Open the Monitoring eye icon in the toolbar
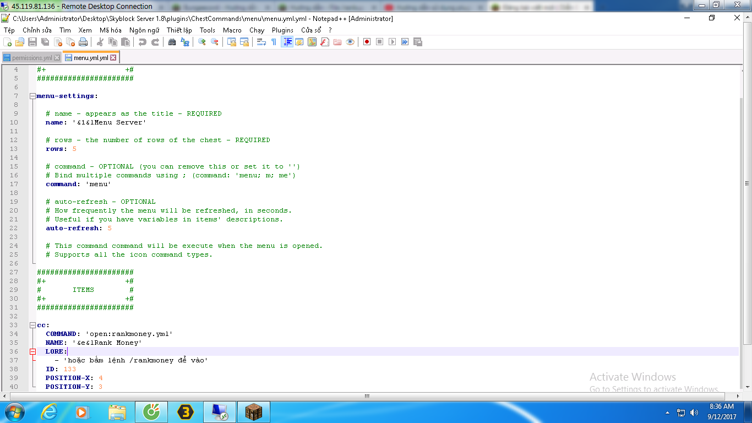Screen dimensions: 752x423 tap(350, 42)
